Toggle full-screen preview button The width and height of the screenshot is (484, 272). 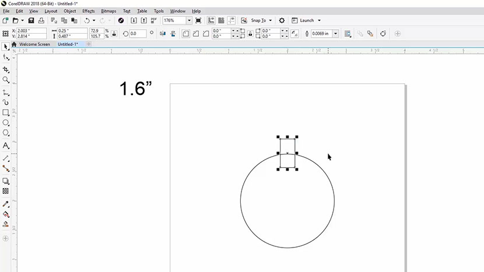198,20
